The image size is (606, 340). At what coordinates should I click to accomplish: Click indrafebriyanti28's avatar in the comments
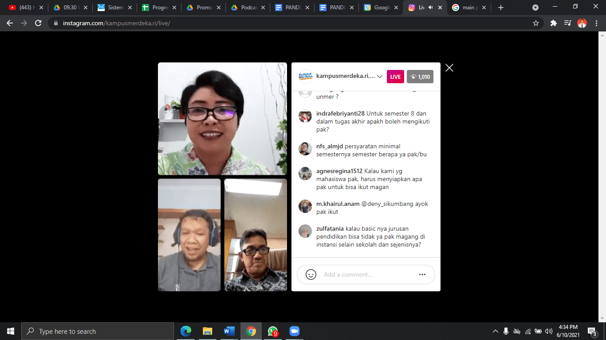point(305,116)
